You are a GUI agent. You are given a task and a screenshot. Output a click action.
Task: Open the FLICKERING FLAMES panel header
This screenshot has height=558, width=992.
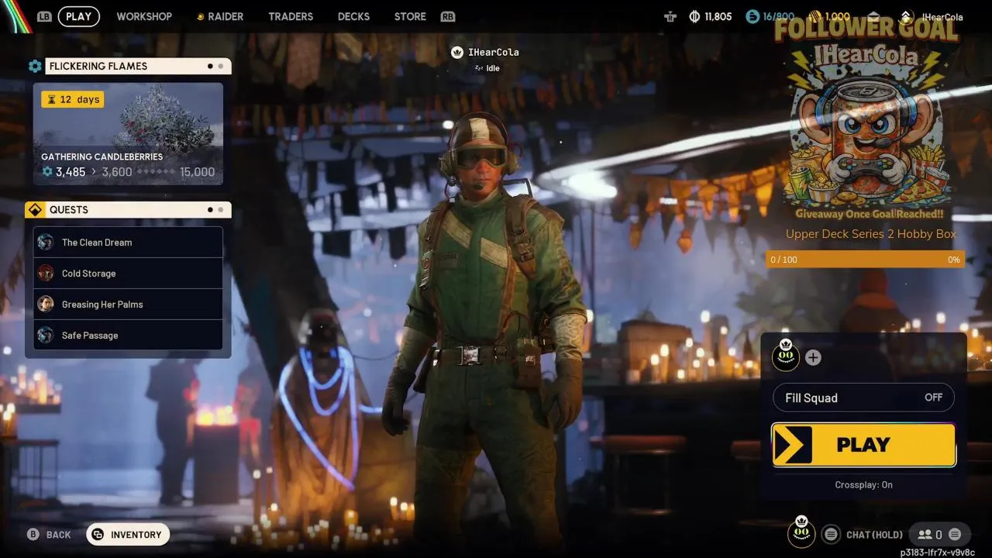[138, 67]
